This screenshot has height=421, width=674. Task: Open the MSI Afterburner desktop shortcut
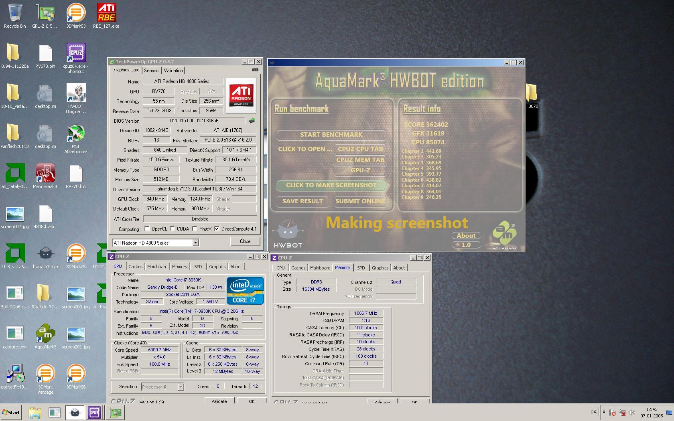pos(76,138)
